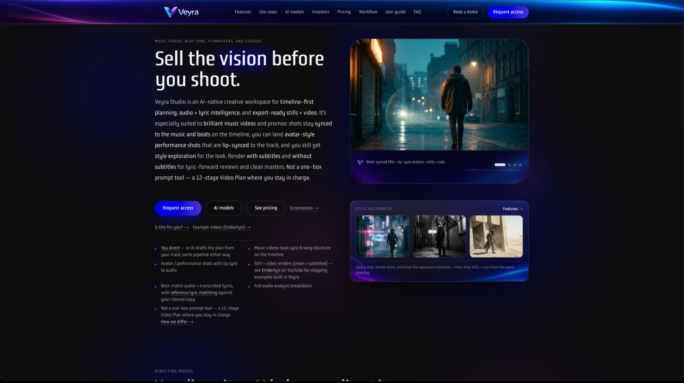Open the FAQ nav item
This screenshot has height=383, width=684.
[x=417, y=12]
